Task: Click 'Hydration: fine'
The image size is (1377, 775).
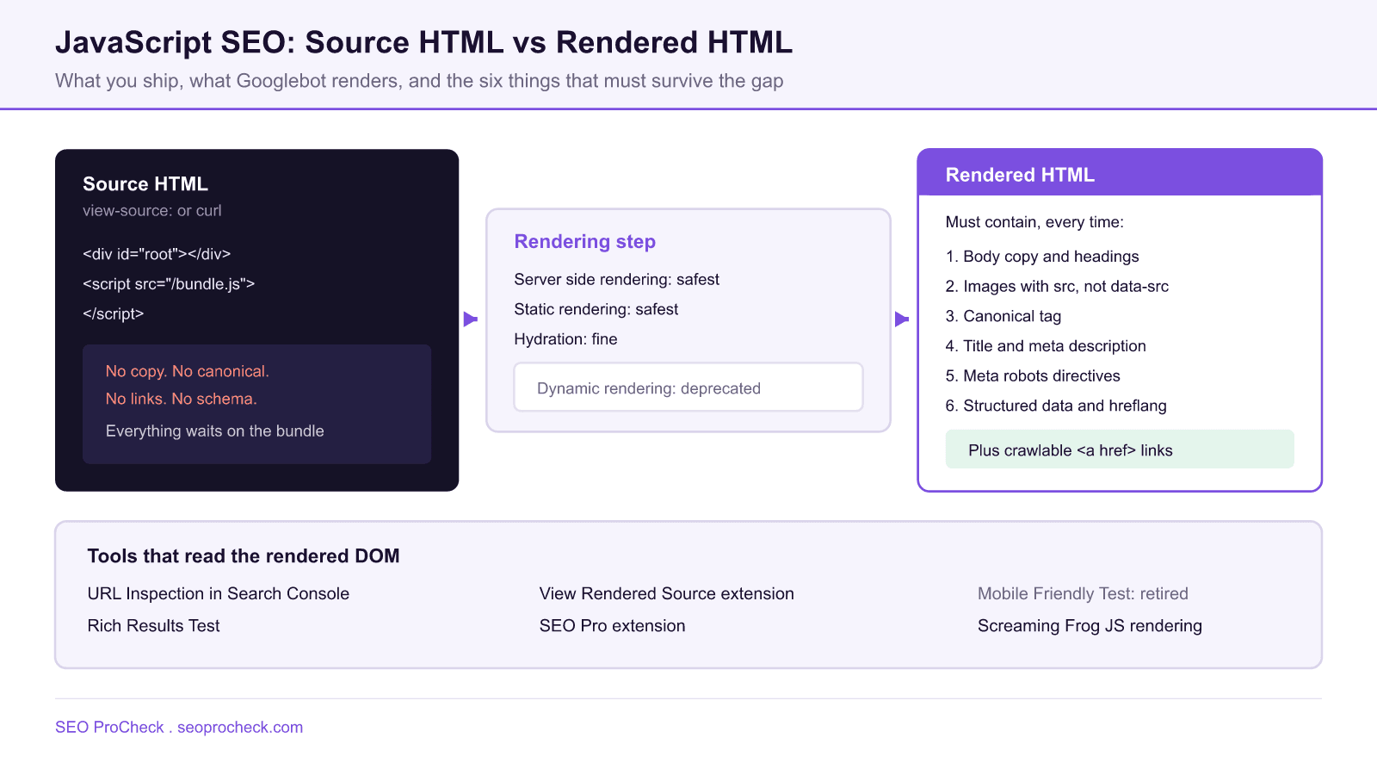Action: 566,339
